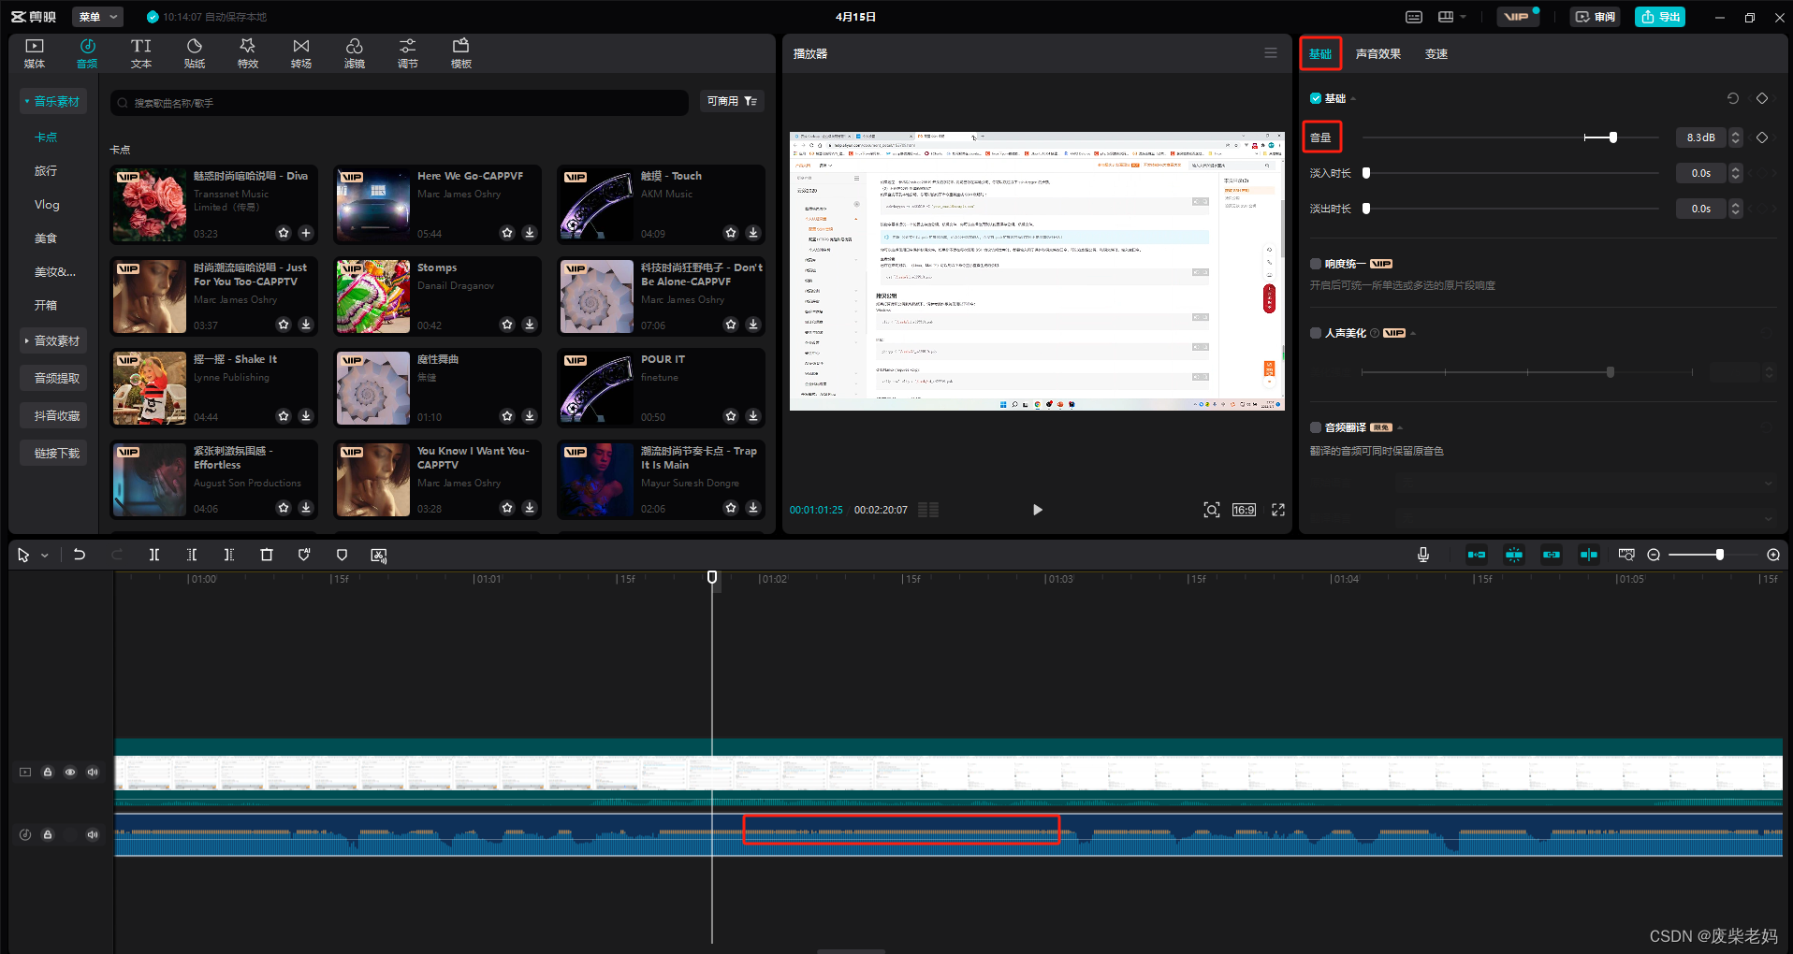Open the 滤镜 filters panel
The height and width of the screenshot is (954, 1793).
click(355, 53)
